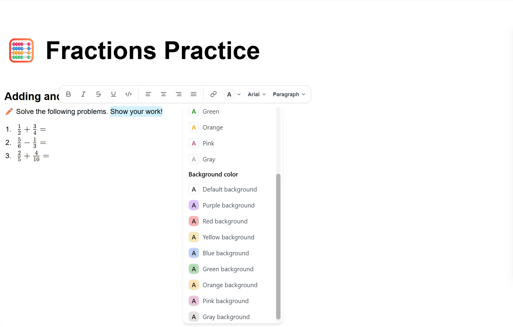The image size is (513, 327).
Task: Apply Blue background highlight
Action: pyautogui.click(x=226, y=253)
